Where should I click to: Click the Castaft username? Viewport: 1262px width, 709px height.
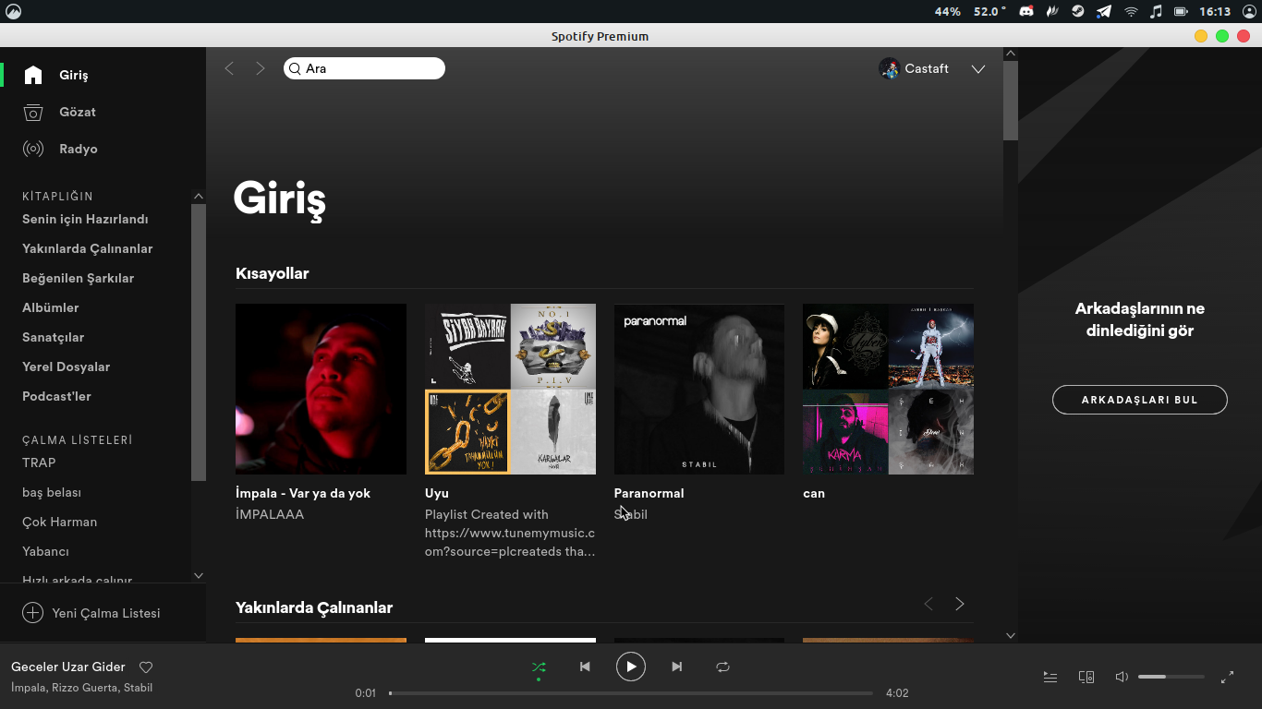click(927, 68)
